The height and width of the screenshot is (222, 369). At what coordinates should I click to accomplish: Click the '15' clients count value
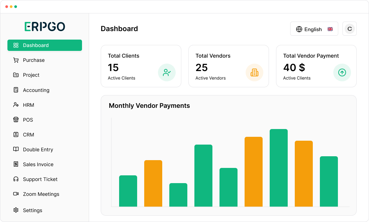click(113, 68)
